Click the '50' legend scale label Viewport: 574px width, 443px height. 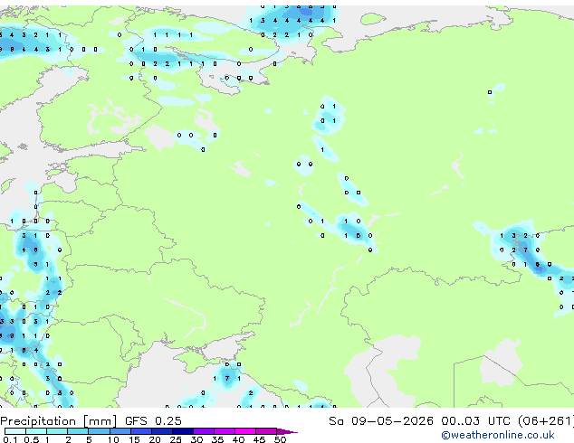click(280, 439)
